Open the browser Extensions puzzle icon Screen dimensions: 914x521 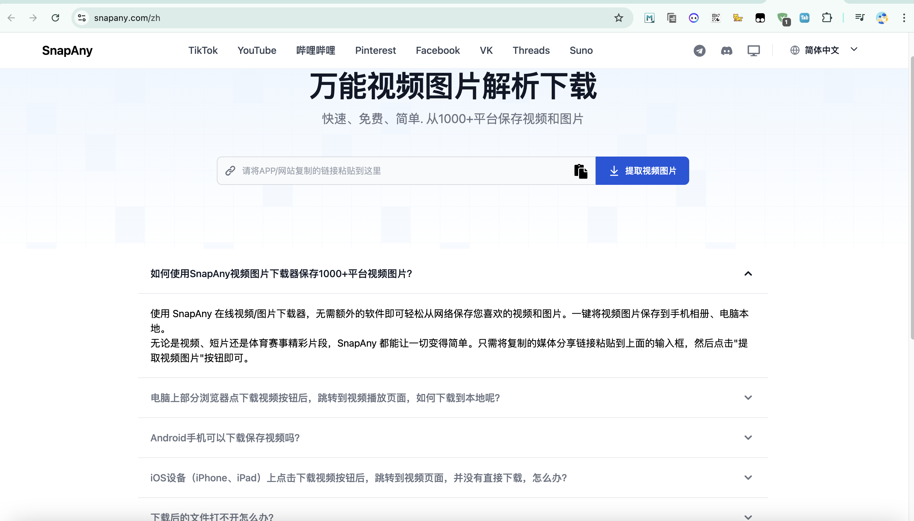827,18
